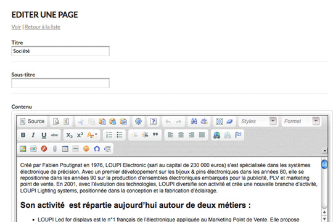333x222 pixels.
Task: Insert a link with the globe-chain icon
Action: tap(217, 135)
